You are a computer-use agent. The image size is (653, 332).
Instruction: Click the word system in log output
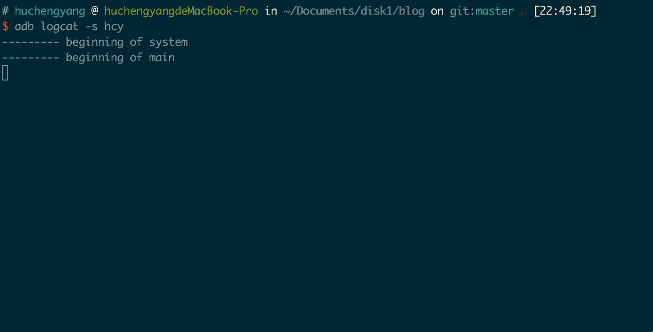(168, 42)
